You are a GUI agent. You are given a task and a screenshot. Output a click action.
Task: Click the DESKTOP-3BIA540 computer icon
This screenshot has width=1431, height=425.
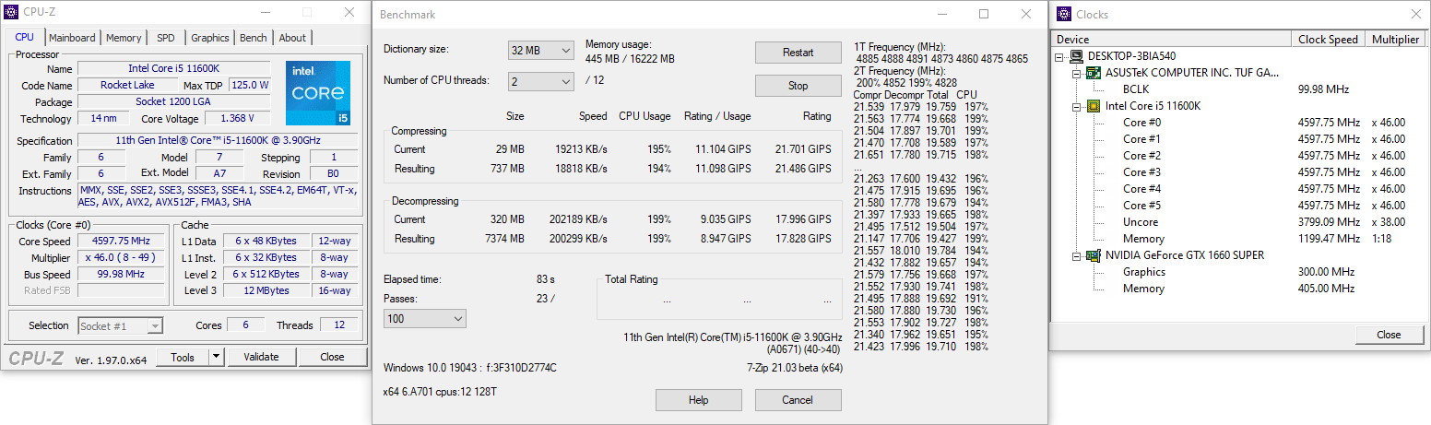point(1076,55)
